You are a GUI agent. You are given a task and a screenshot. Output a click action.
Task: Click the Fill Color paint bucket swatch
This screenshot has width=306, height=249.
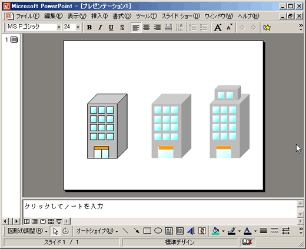[215, 231]
